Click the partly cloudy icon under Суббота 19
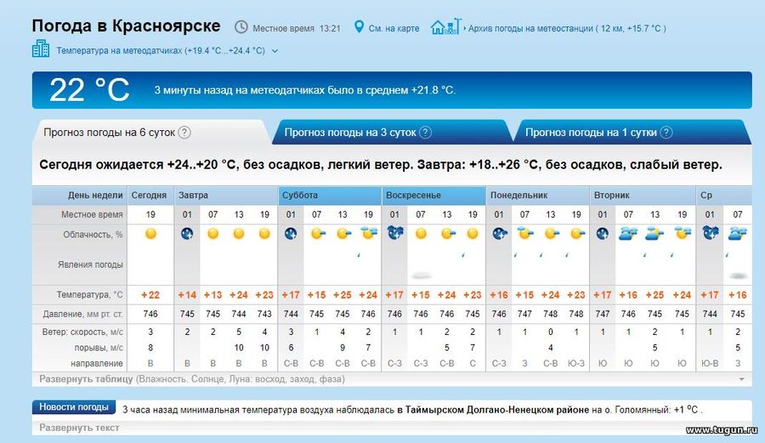The height and width of the screenshot is (443, 765). [x=368, y=233]
